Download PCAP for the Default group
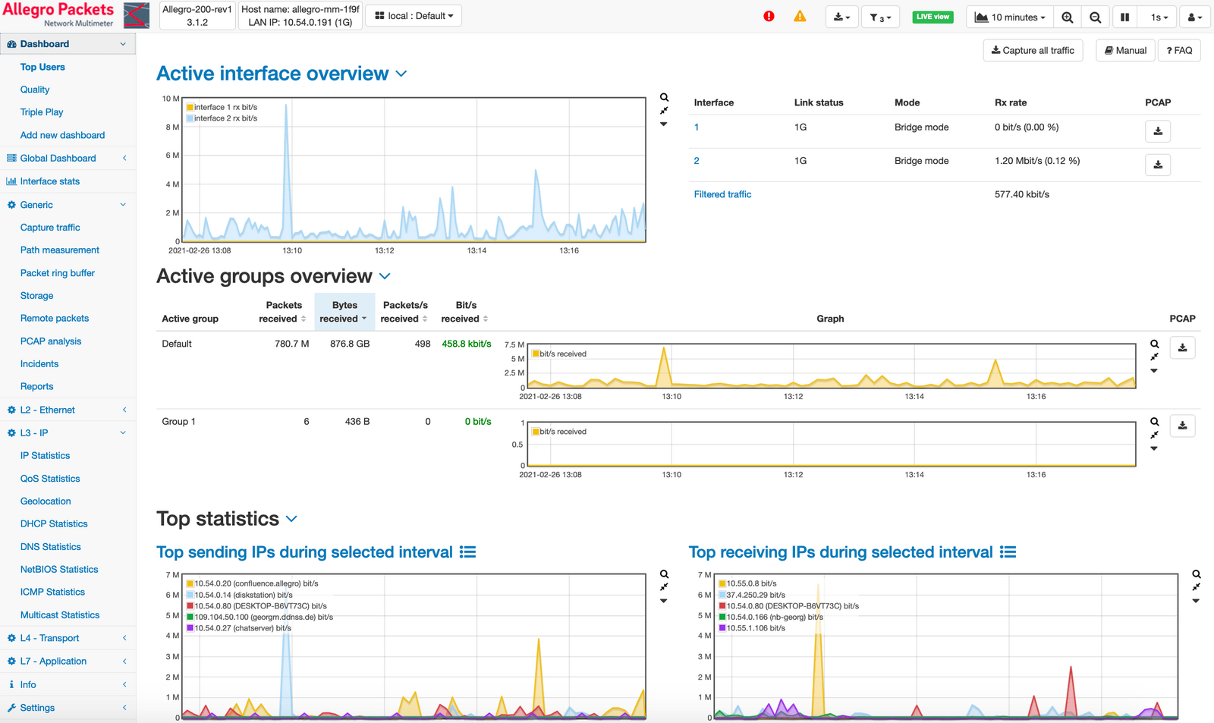 click(x=1182, y=348)
